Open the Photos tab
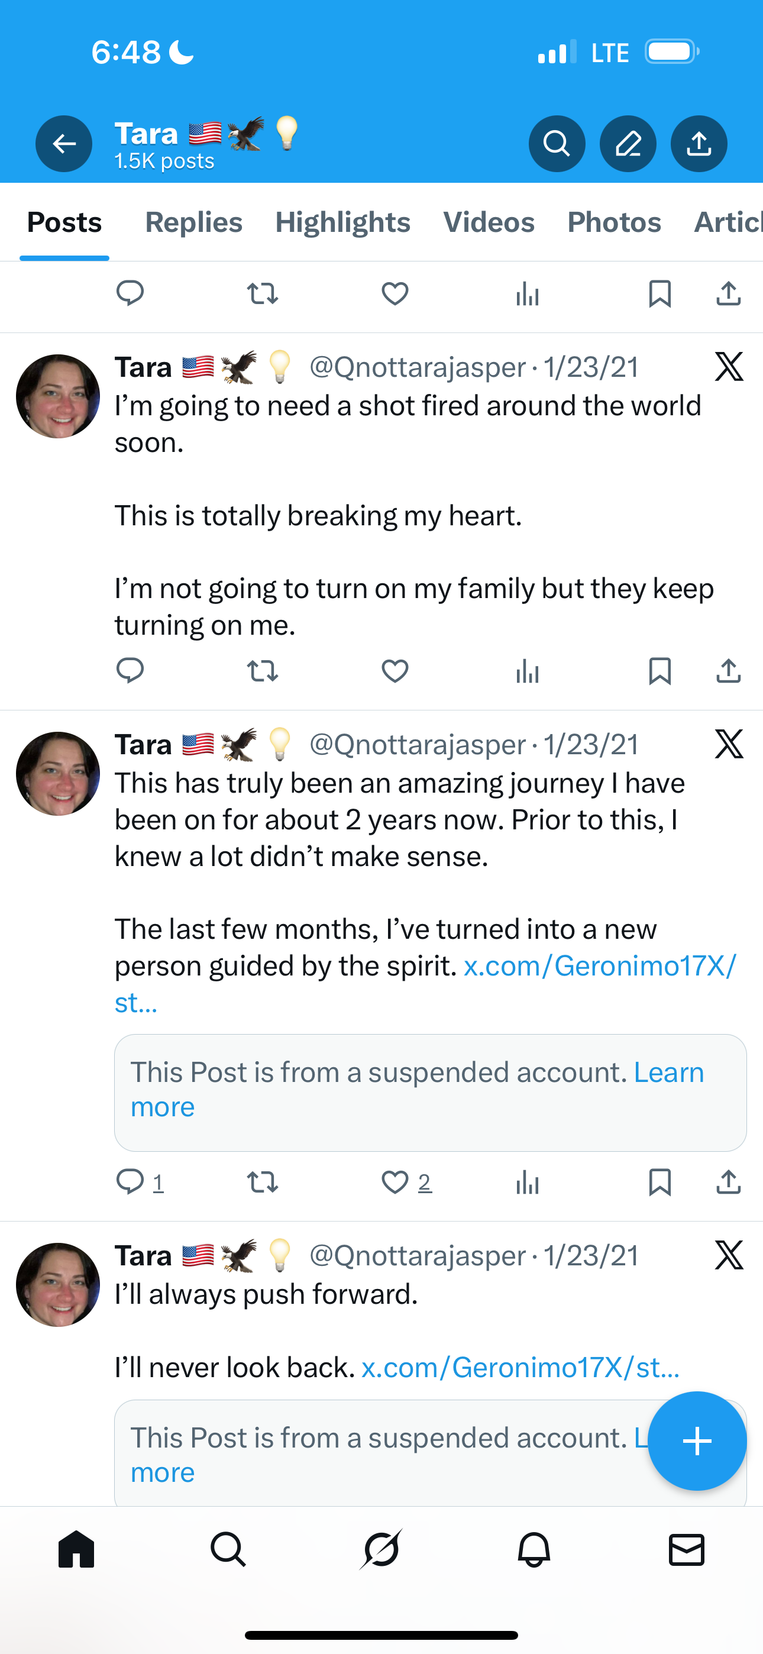 [x=614, y=223]
